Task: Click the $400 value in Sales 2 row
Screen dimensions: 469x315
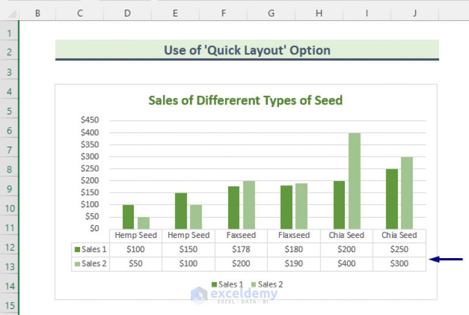Action: click(x=346, y=264)
